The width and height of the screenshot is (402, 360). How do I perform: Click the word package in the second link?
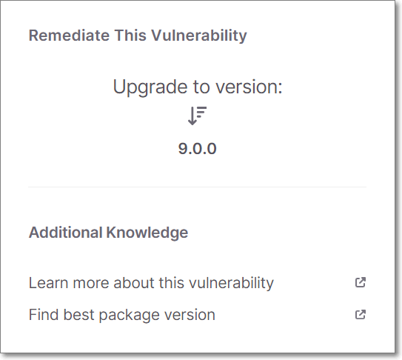pyautogui.click(x=130, y=316)
